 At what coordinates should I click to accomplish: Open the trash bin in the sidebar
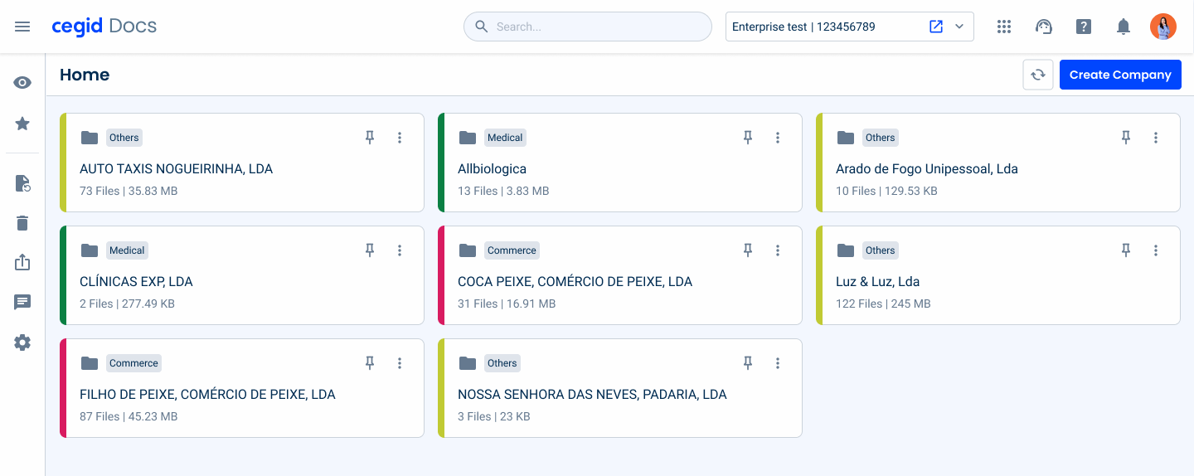tap(22, 222)
